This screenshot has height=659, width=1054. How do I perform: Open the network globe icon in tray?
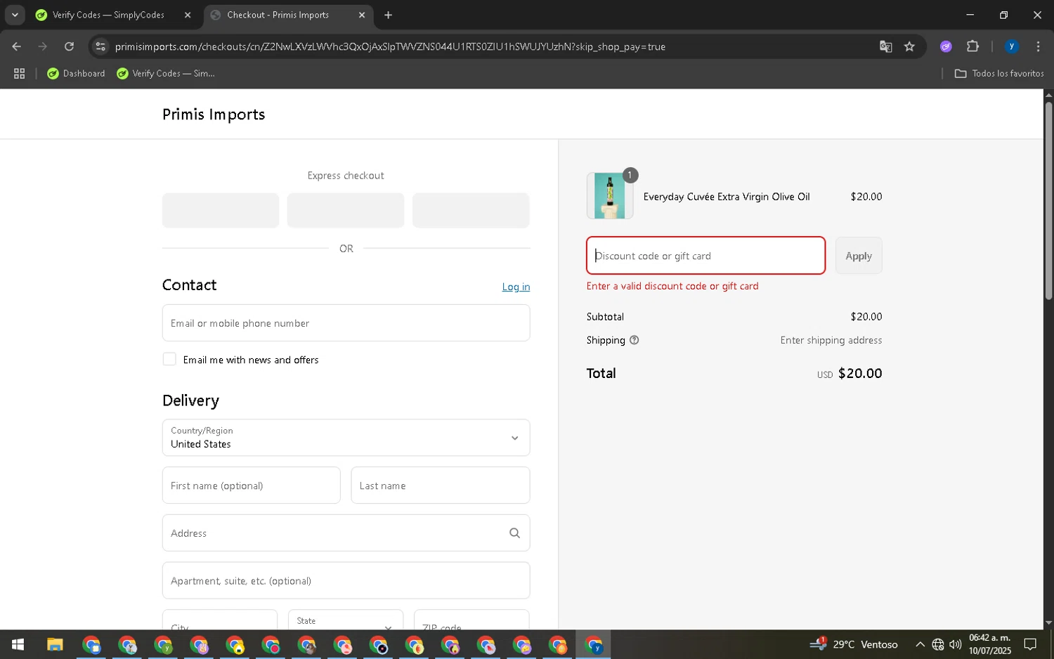938,644
